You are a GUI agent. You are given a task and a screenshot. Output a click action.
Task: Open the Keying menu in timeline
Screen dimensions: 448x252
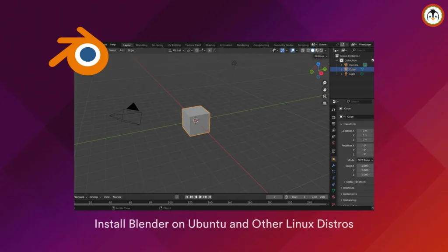94,197
